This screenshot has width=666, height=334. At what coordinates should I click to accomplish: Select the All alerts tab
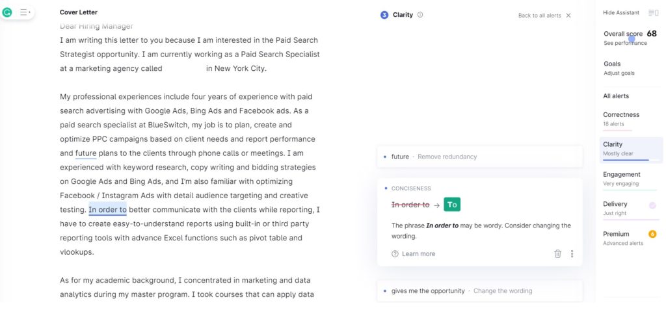[616, 96]
